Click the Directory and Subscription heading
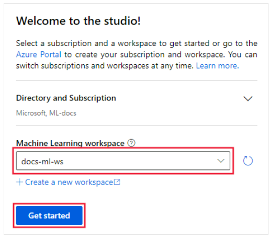Viewport: 280px width, 239px height. (x=66, y=98)
